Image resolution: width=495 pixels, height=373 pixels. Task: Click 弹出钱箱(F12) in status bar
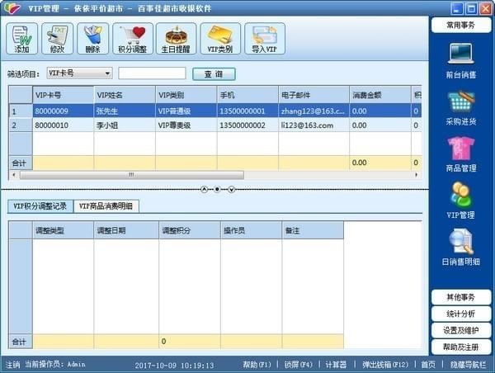385,365
